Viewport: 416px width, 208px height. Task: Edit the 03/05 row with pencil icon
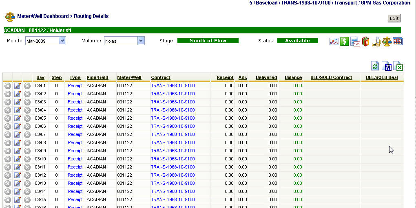click(18, 118)
